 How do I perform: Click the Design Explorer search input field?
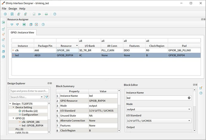point(29,91)
